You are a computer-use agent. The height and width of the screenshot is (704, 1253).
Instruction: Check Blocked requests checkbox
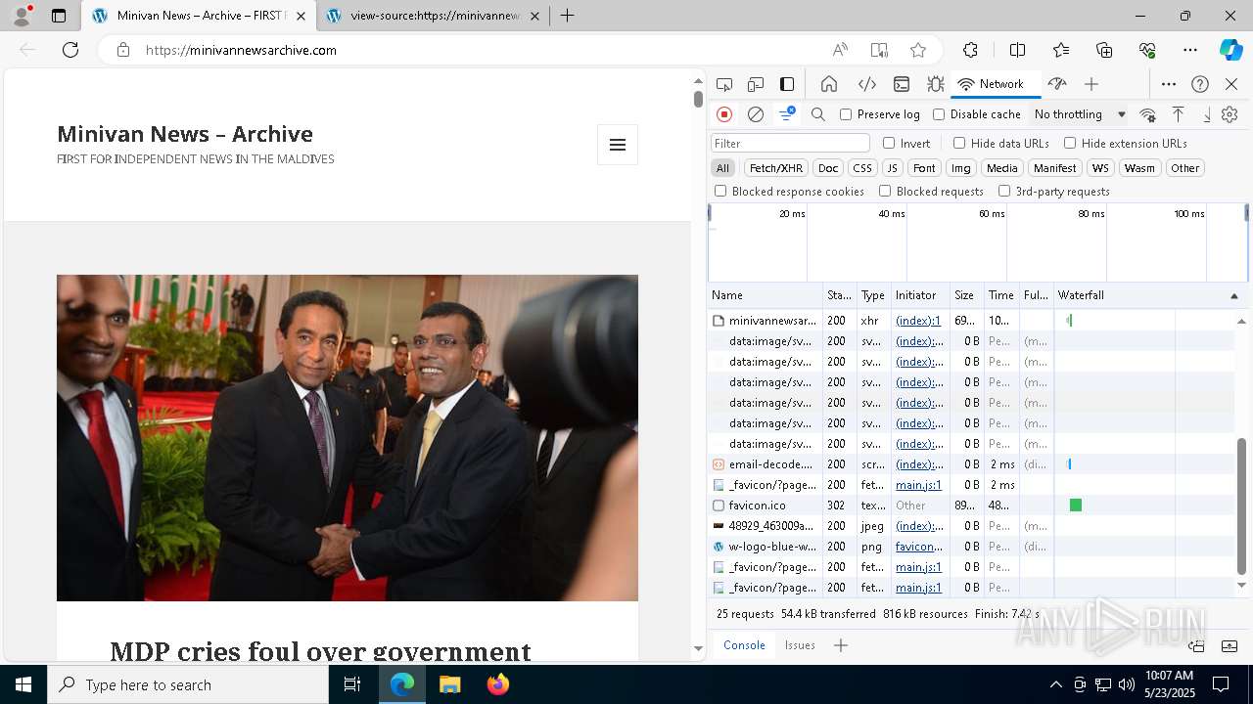click(885, 192)
